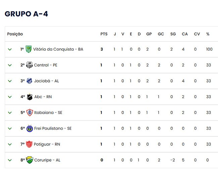Expand the Coruripe - AL row chevron
Screen dimensions: 218x173
point(10,160)
